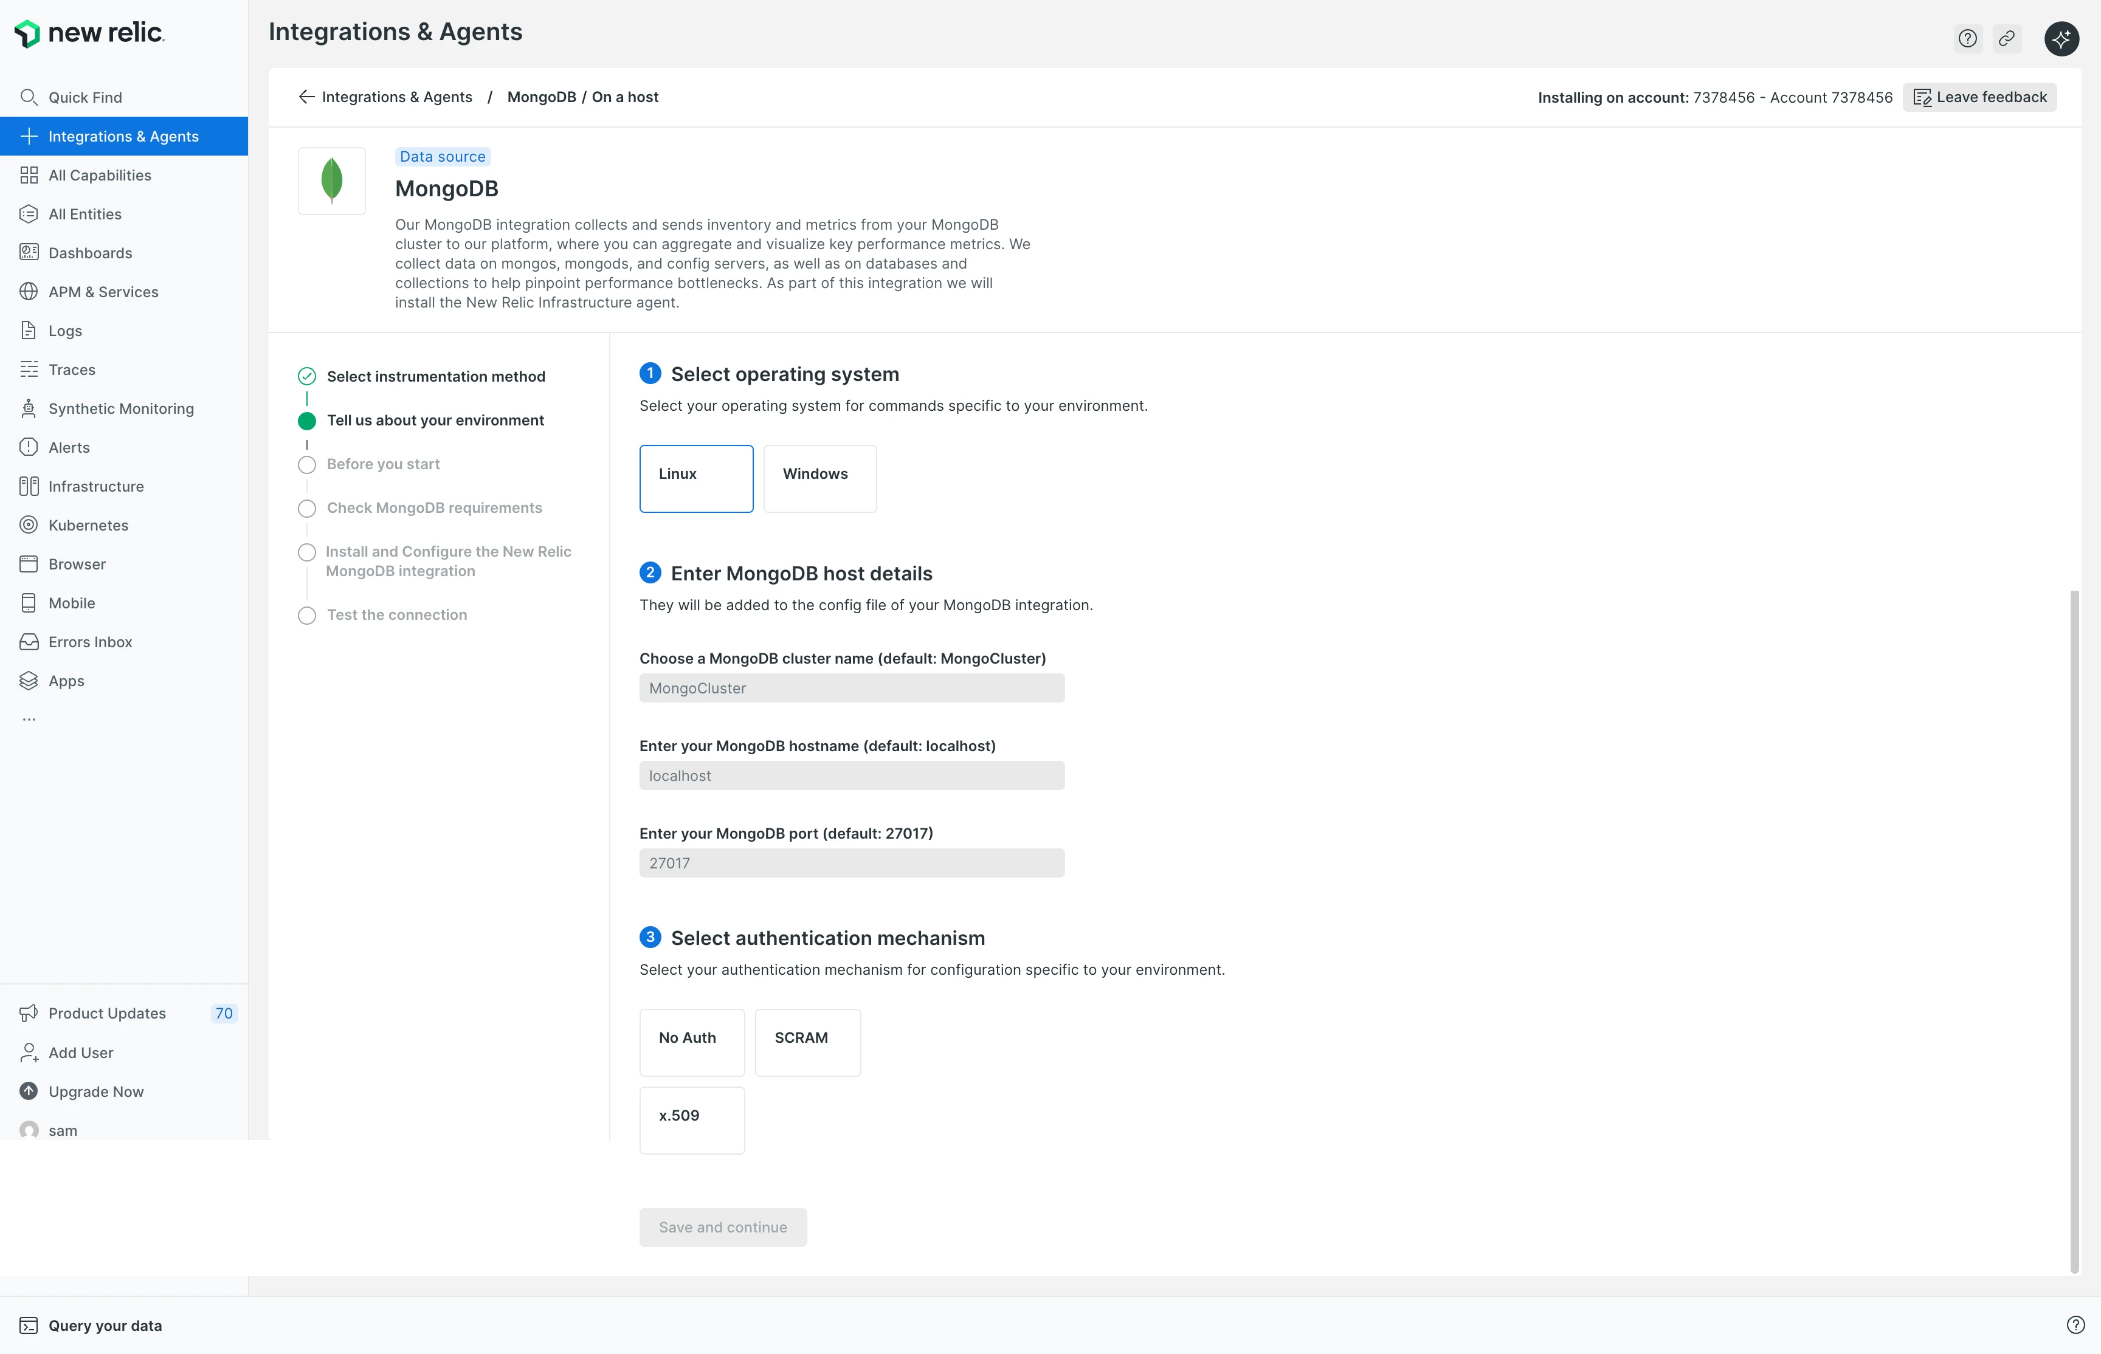Click Install and Configure integration step
Image resolution: width=2101 pixels, height=1354 pixels.
(x=449, y=561)
